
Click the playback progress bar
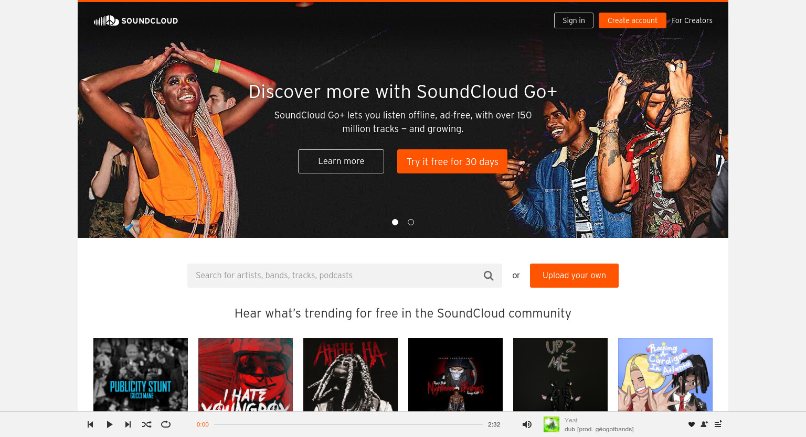coord(348,424)
